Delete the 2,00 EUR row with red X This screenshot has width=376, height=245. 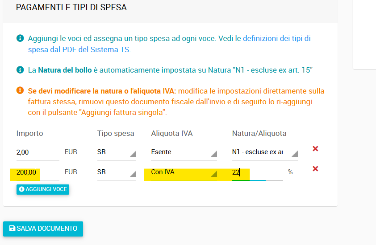315,149
